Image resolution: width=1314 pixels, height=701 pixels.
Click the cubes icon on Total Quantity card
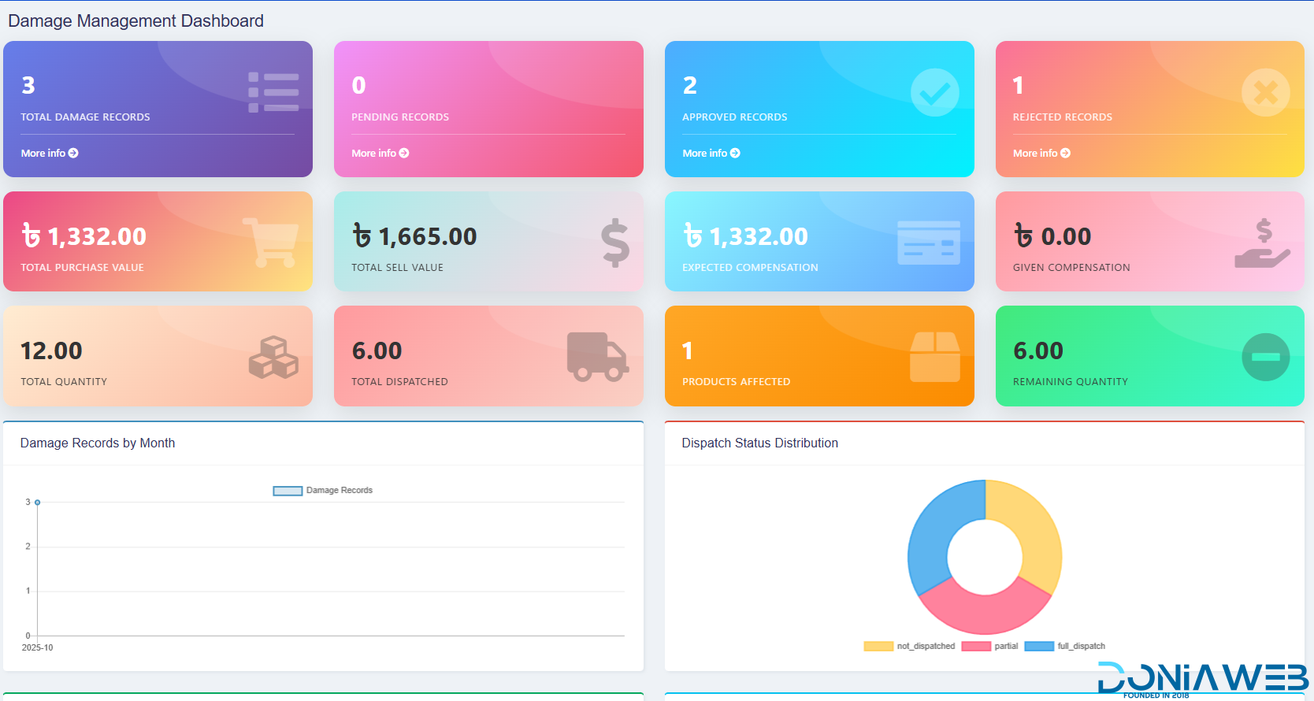[273, 358]
